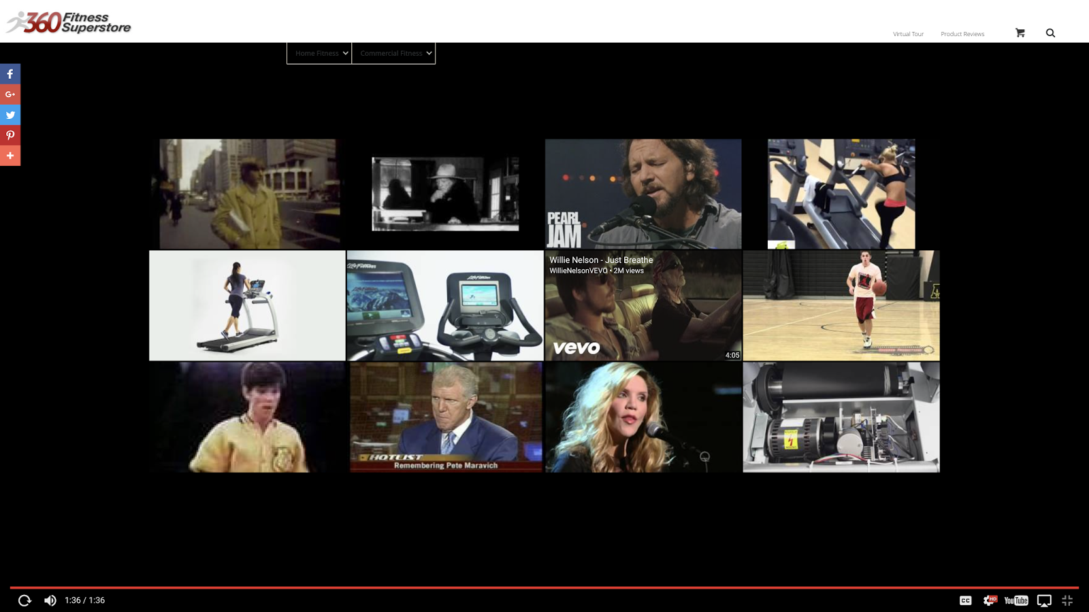Show more sharing options with plus icon
Screen dimensions: 1089x612
point(10,156)
